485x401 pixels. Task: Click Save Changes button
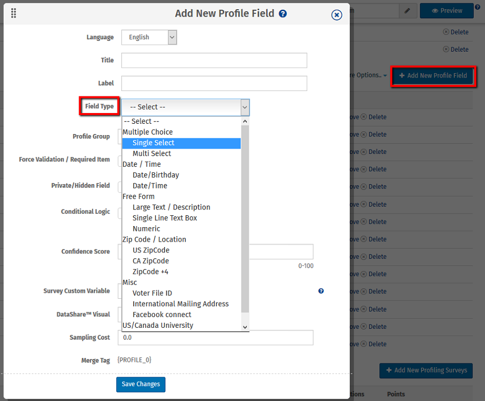pos(141,384)
